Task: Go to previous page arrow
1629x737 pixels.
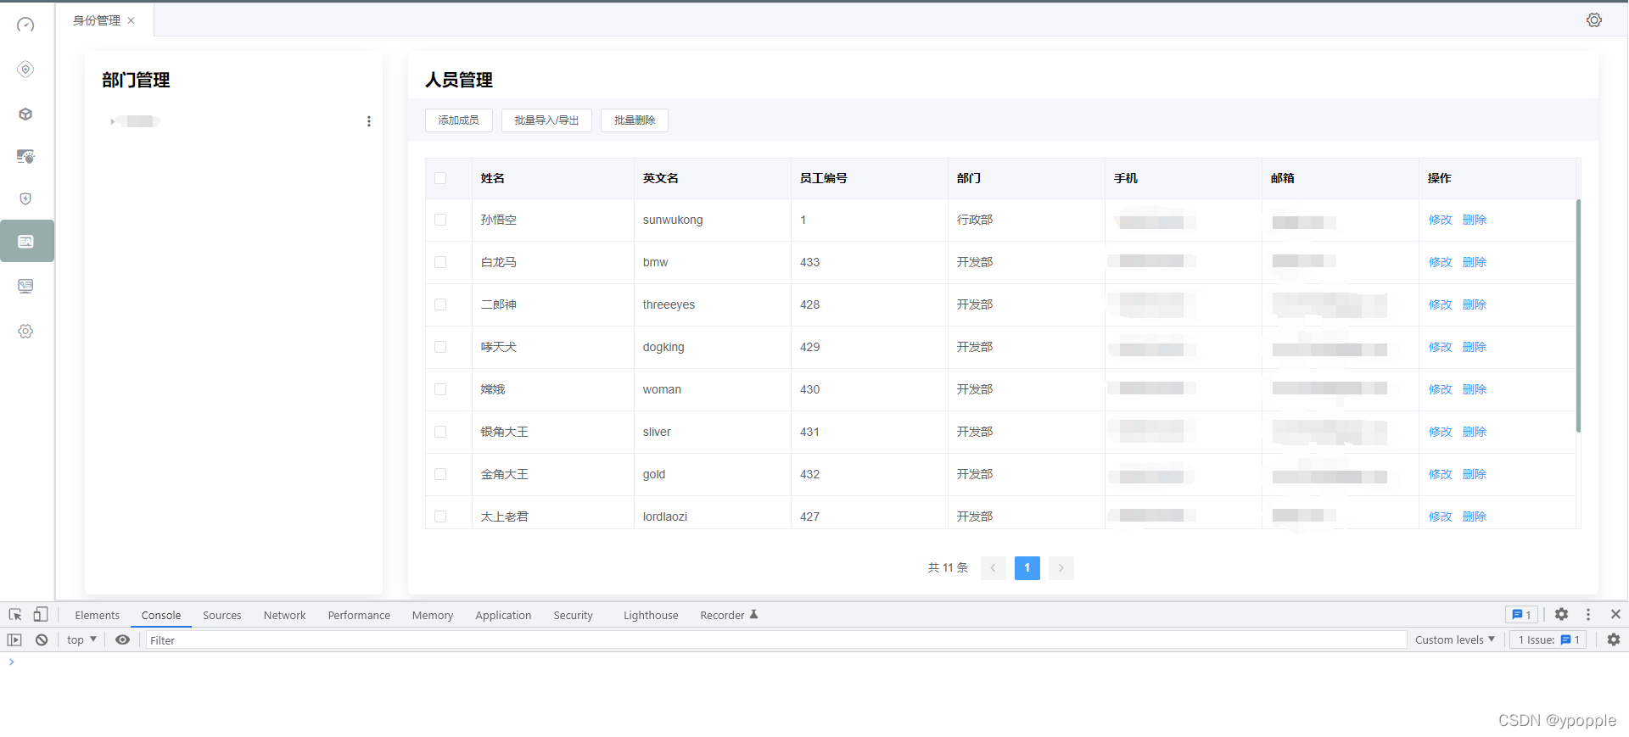Action: (x=994, y=568)
